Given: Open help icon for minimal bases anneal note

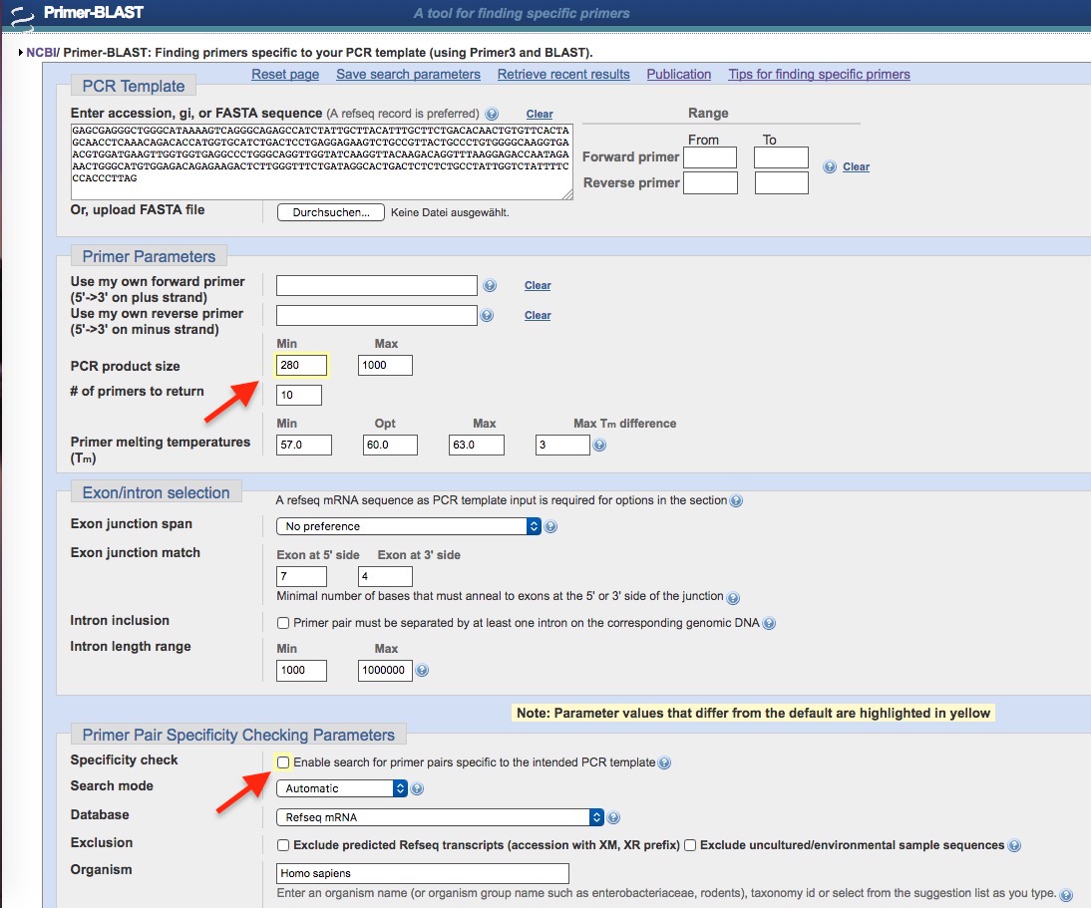Looking at the screenshot, I should pos(733,598).
